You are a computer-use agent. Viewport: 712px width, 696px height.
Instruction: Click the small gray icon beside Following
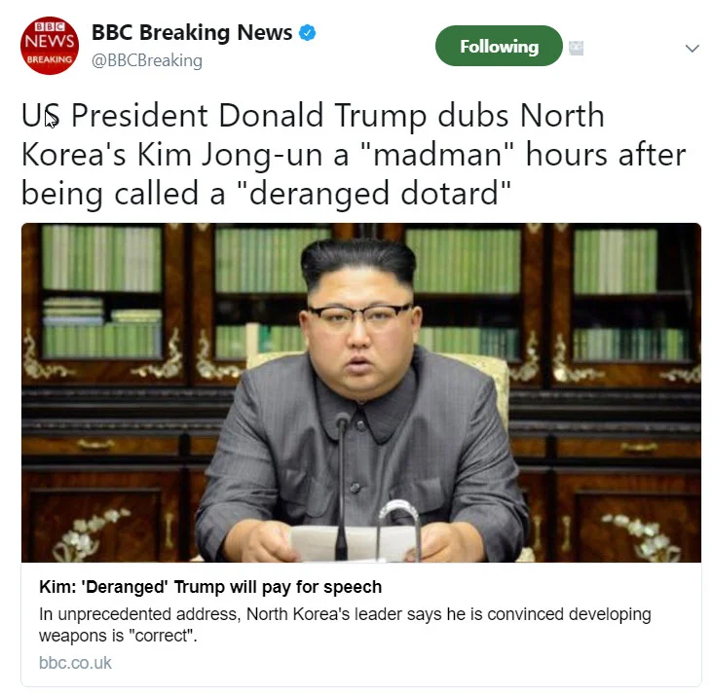[577, 48]
